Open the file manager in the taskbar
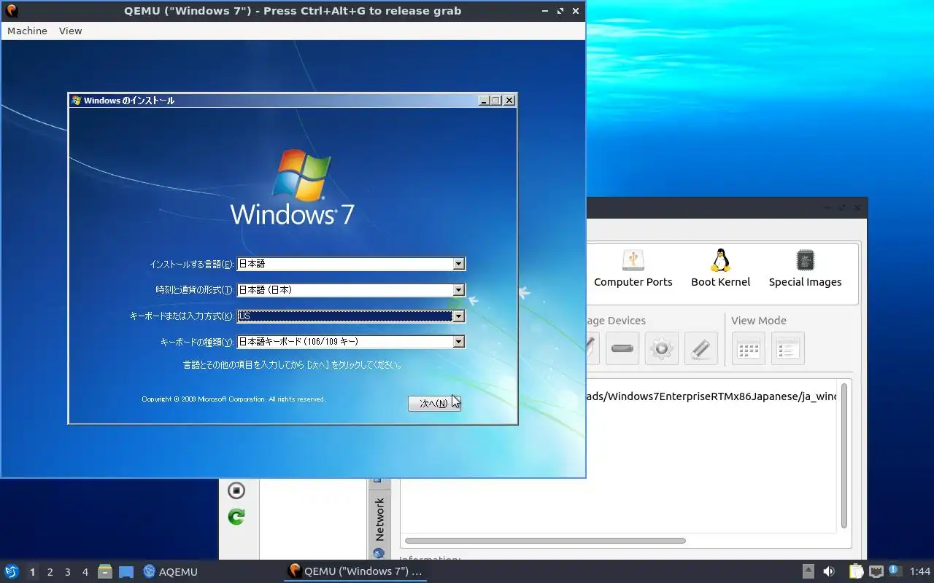 (x=105, y=572)
